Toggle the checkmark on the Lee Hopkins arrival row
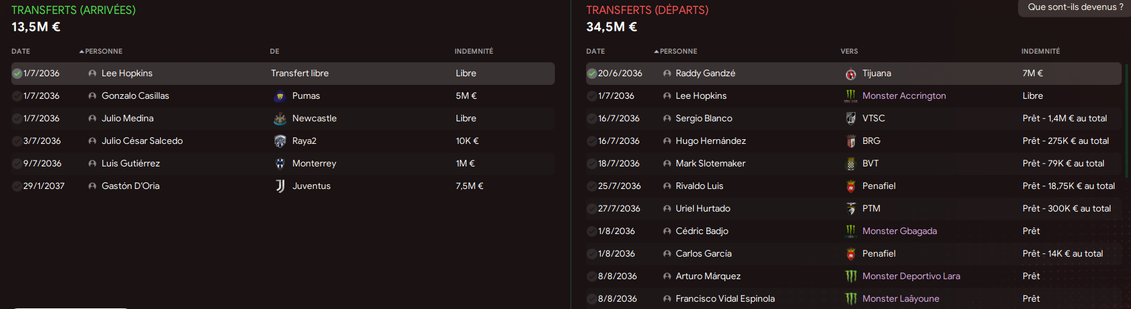Image resolution: width=1131 pixels, height=309 pixels. (x=17, y=74)
